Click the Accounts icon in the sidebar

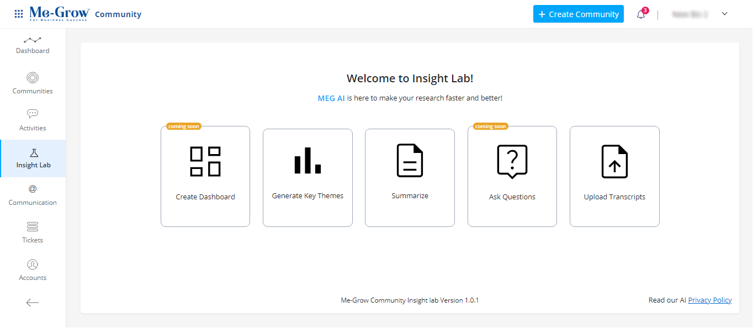pos(32,265)
